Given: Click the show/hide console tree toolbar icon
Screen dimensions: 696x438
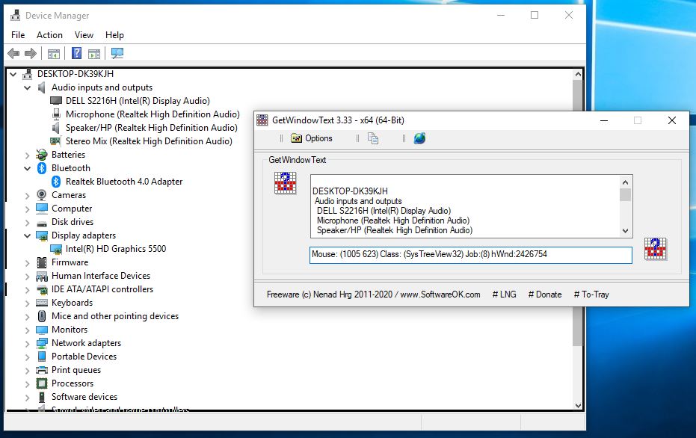Looking at the screenshot, I should click(x=53, y=53).
